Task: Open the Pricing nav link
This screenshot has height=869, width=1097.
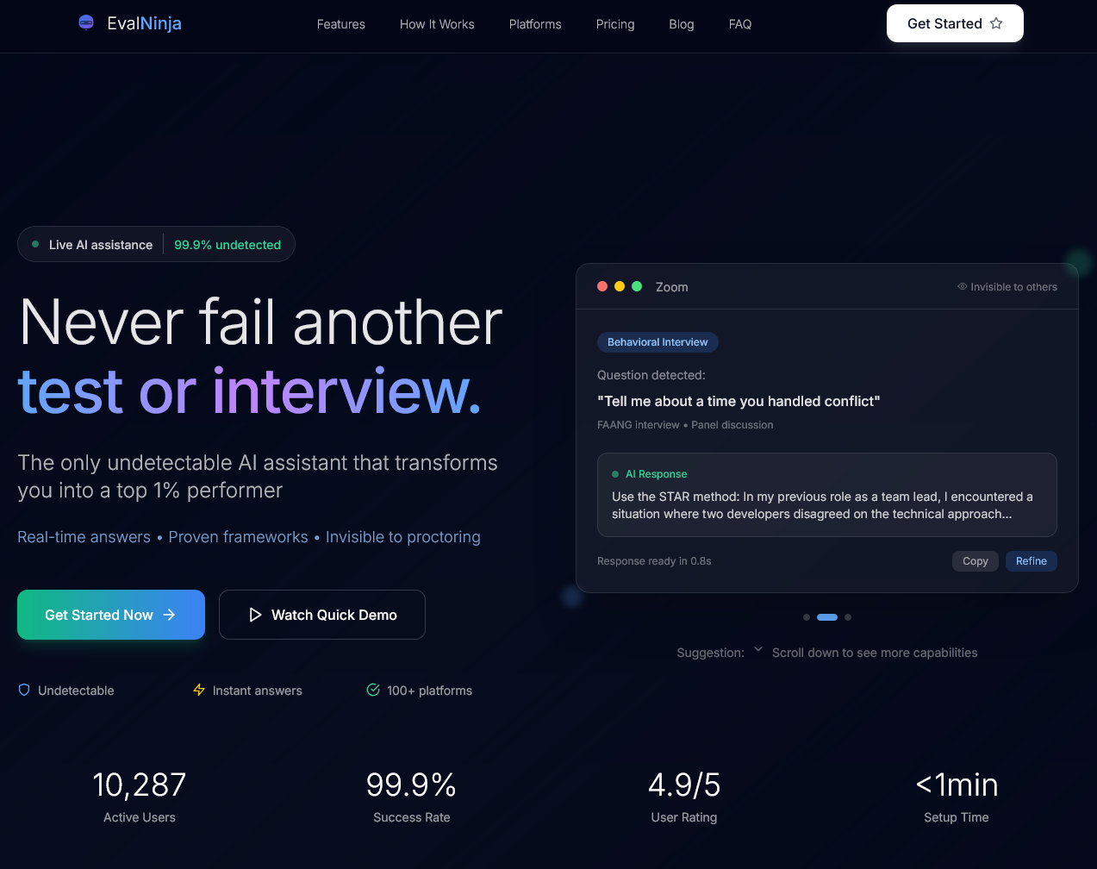Action: pyautogui.click(x=615, y=24)
